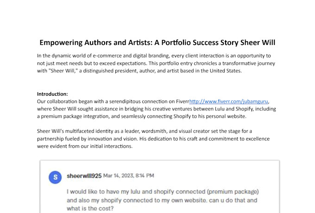
Task: Select the bold Introduction: heading
Action: 52,94
